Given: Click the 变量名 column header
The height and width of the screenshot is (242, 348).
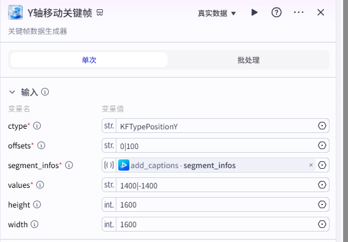Looking at the screenshot, I should click(x=19, y=109).
